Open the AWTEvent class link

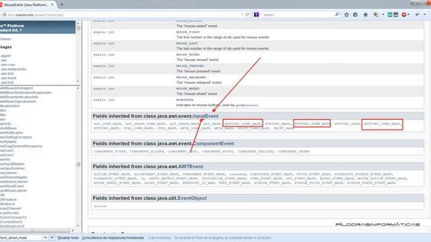click(191, 167)
